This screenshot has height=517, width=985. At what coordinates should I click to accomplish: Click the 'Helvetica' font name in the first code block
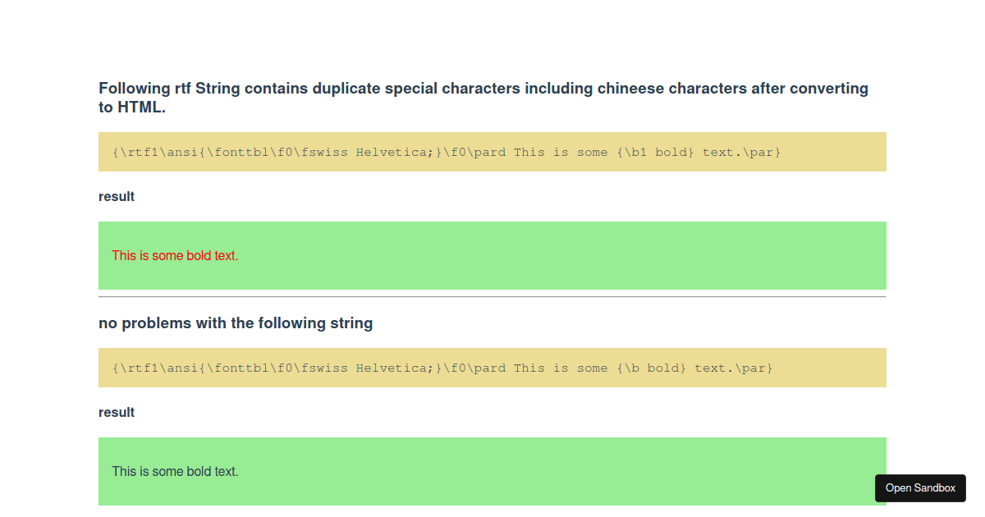pyautogui.click(x=392, y=152)
